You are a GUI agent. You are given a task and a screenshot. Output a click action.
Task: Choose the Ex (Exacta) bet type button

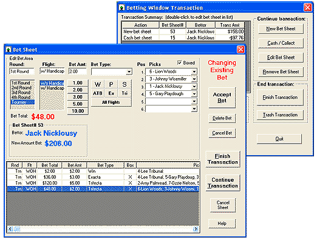point(111,93)
